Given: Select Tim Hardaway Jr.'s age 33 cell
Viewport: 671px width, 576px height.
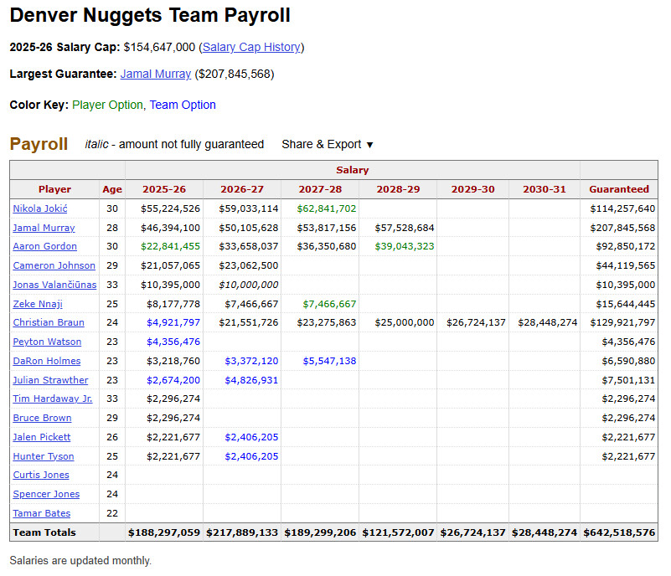Looking at the screenshot, I should coord(112,399).
